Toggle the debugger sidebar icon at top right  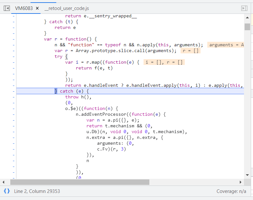(x=244, y=8)
